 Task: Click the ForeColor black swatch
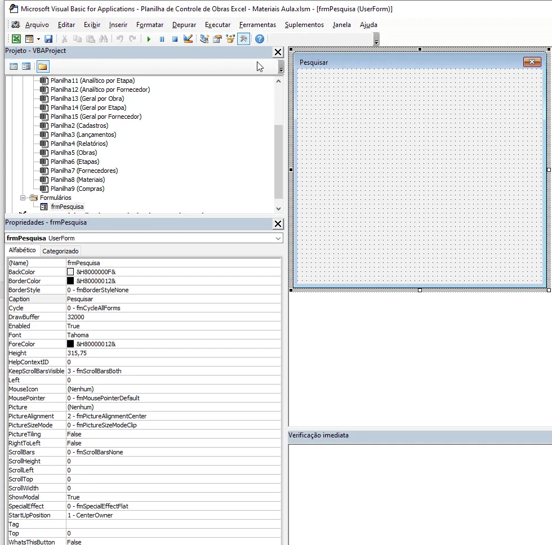(70, 344)
